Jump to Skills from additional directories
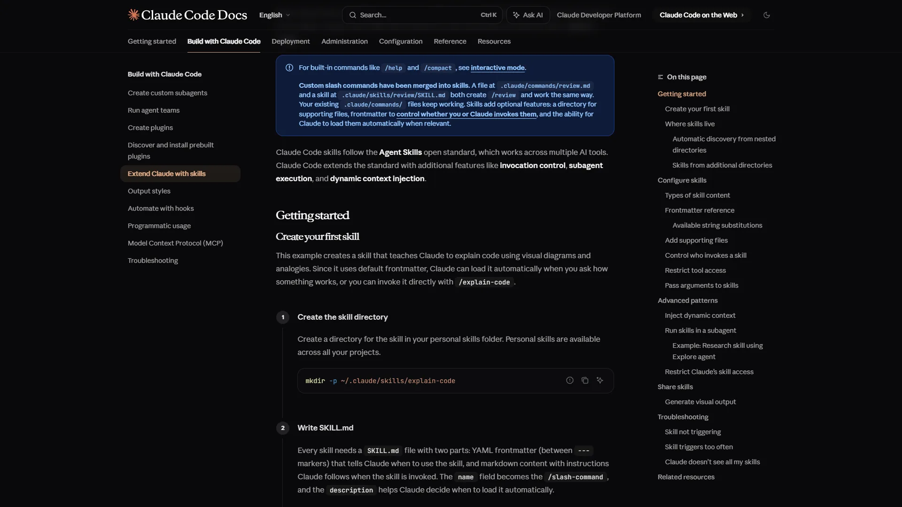The image size is (902, 507). [x=722, y=165]
